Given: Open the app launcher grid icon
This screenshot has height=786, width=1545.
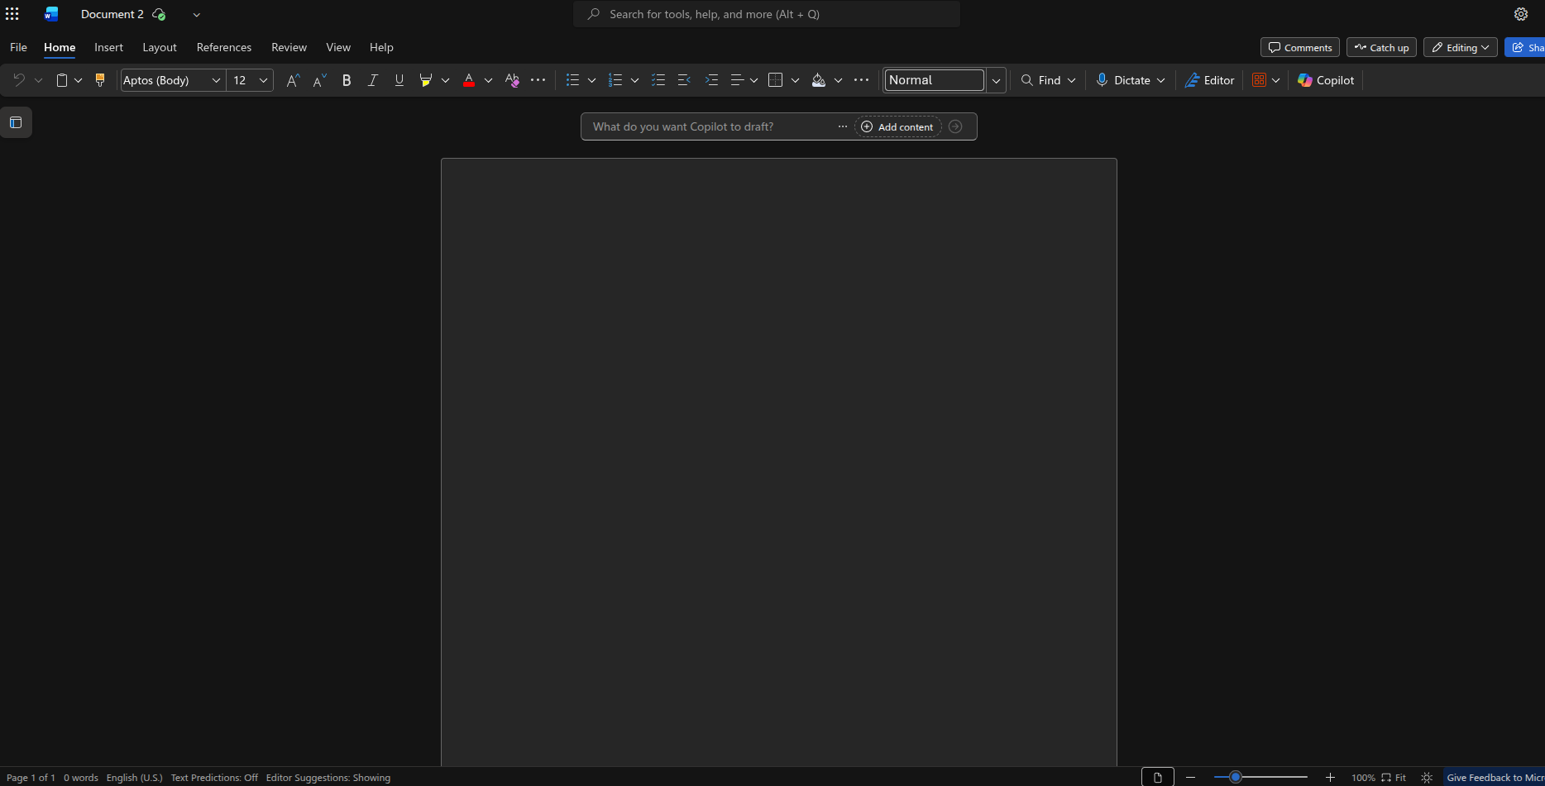Looking at the screenshot, I should coord(12,14).
